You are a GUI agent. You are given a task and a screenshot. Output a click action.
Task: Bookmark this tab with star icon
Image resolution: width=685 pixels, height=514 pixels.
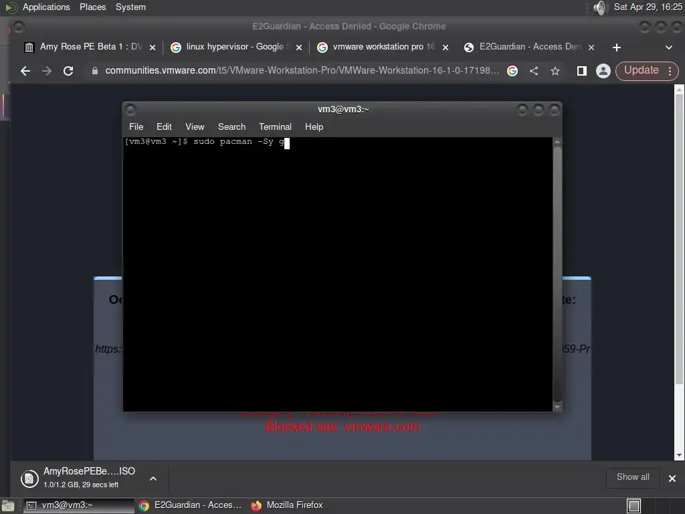click(555, 71)
